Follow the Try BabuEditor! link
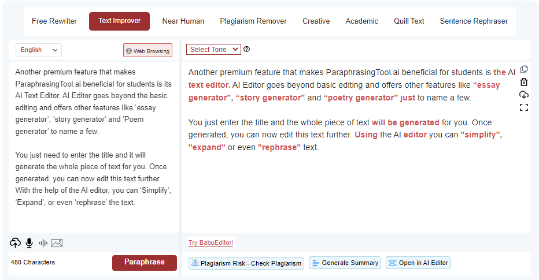539x280 pixels. coord(211,242)
